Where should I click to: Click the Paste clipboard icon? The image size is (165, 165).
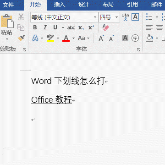[7, 21]
